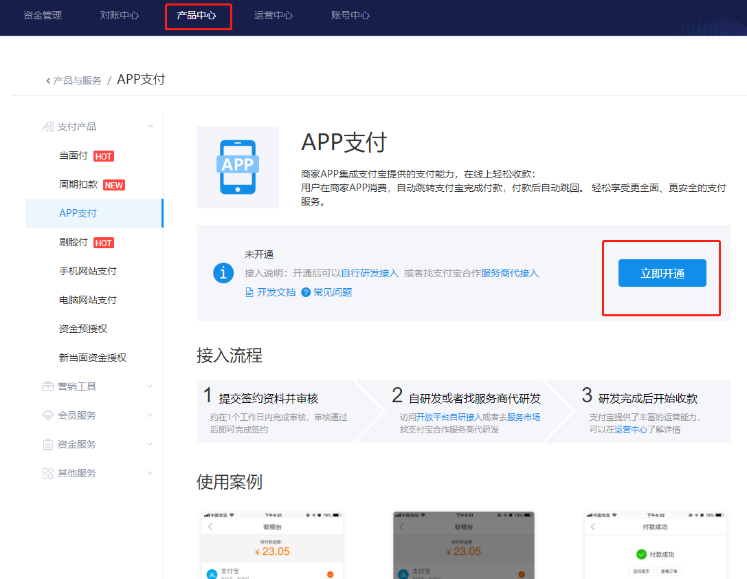This screenshot has height=579, width=747.
Task: Open the 服务市场 link
Action: (x=524, y=417)
